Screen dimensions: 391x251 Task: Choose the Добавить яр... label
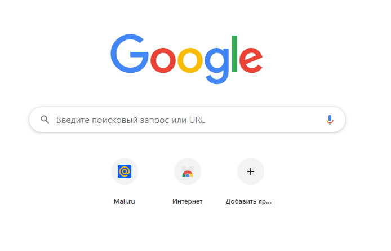pos(248,201)
